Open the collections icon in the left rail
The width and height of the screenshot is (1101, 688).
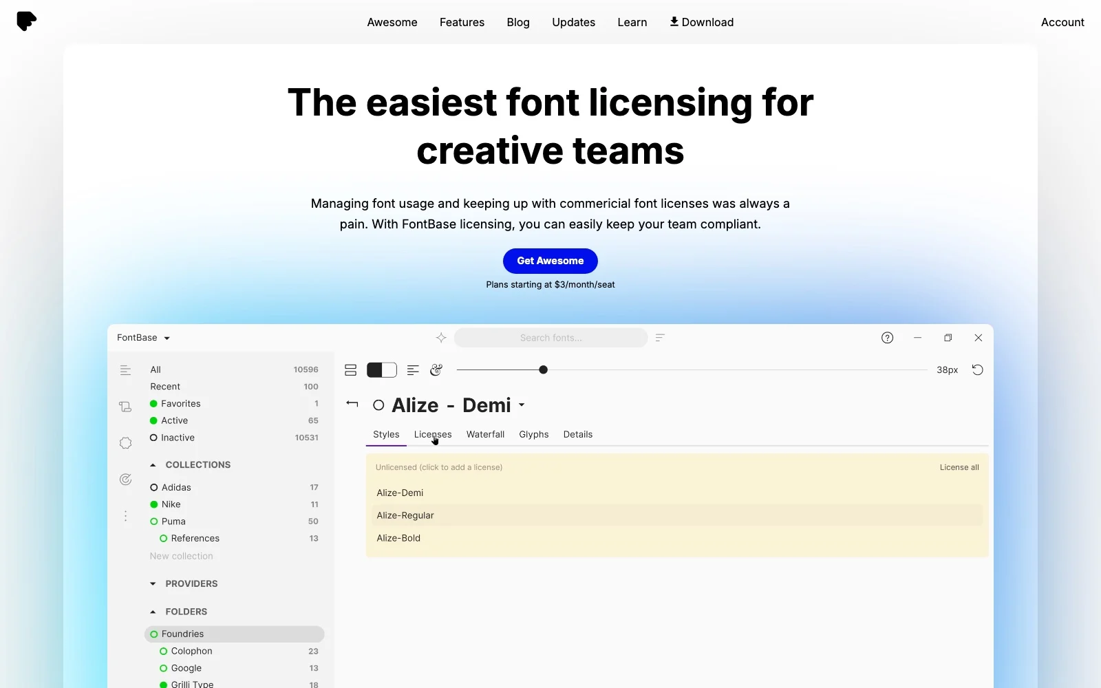[x=125, y=407]
